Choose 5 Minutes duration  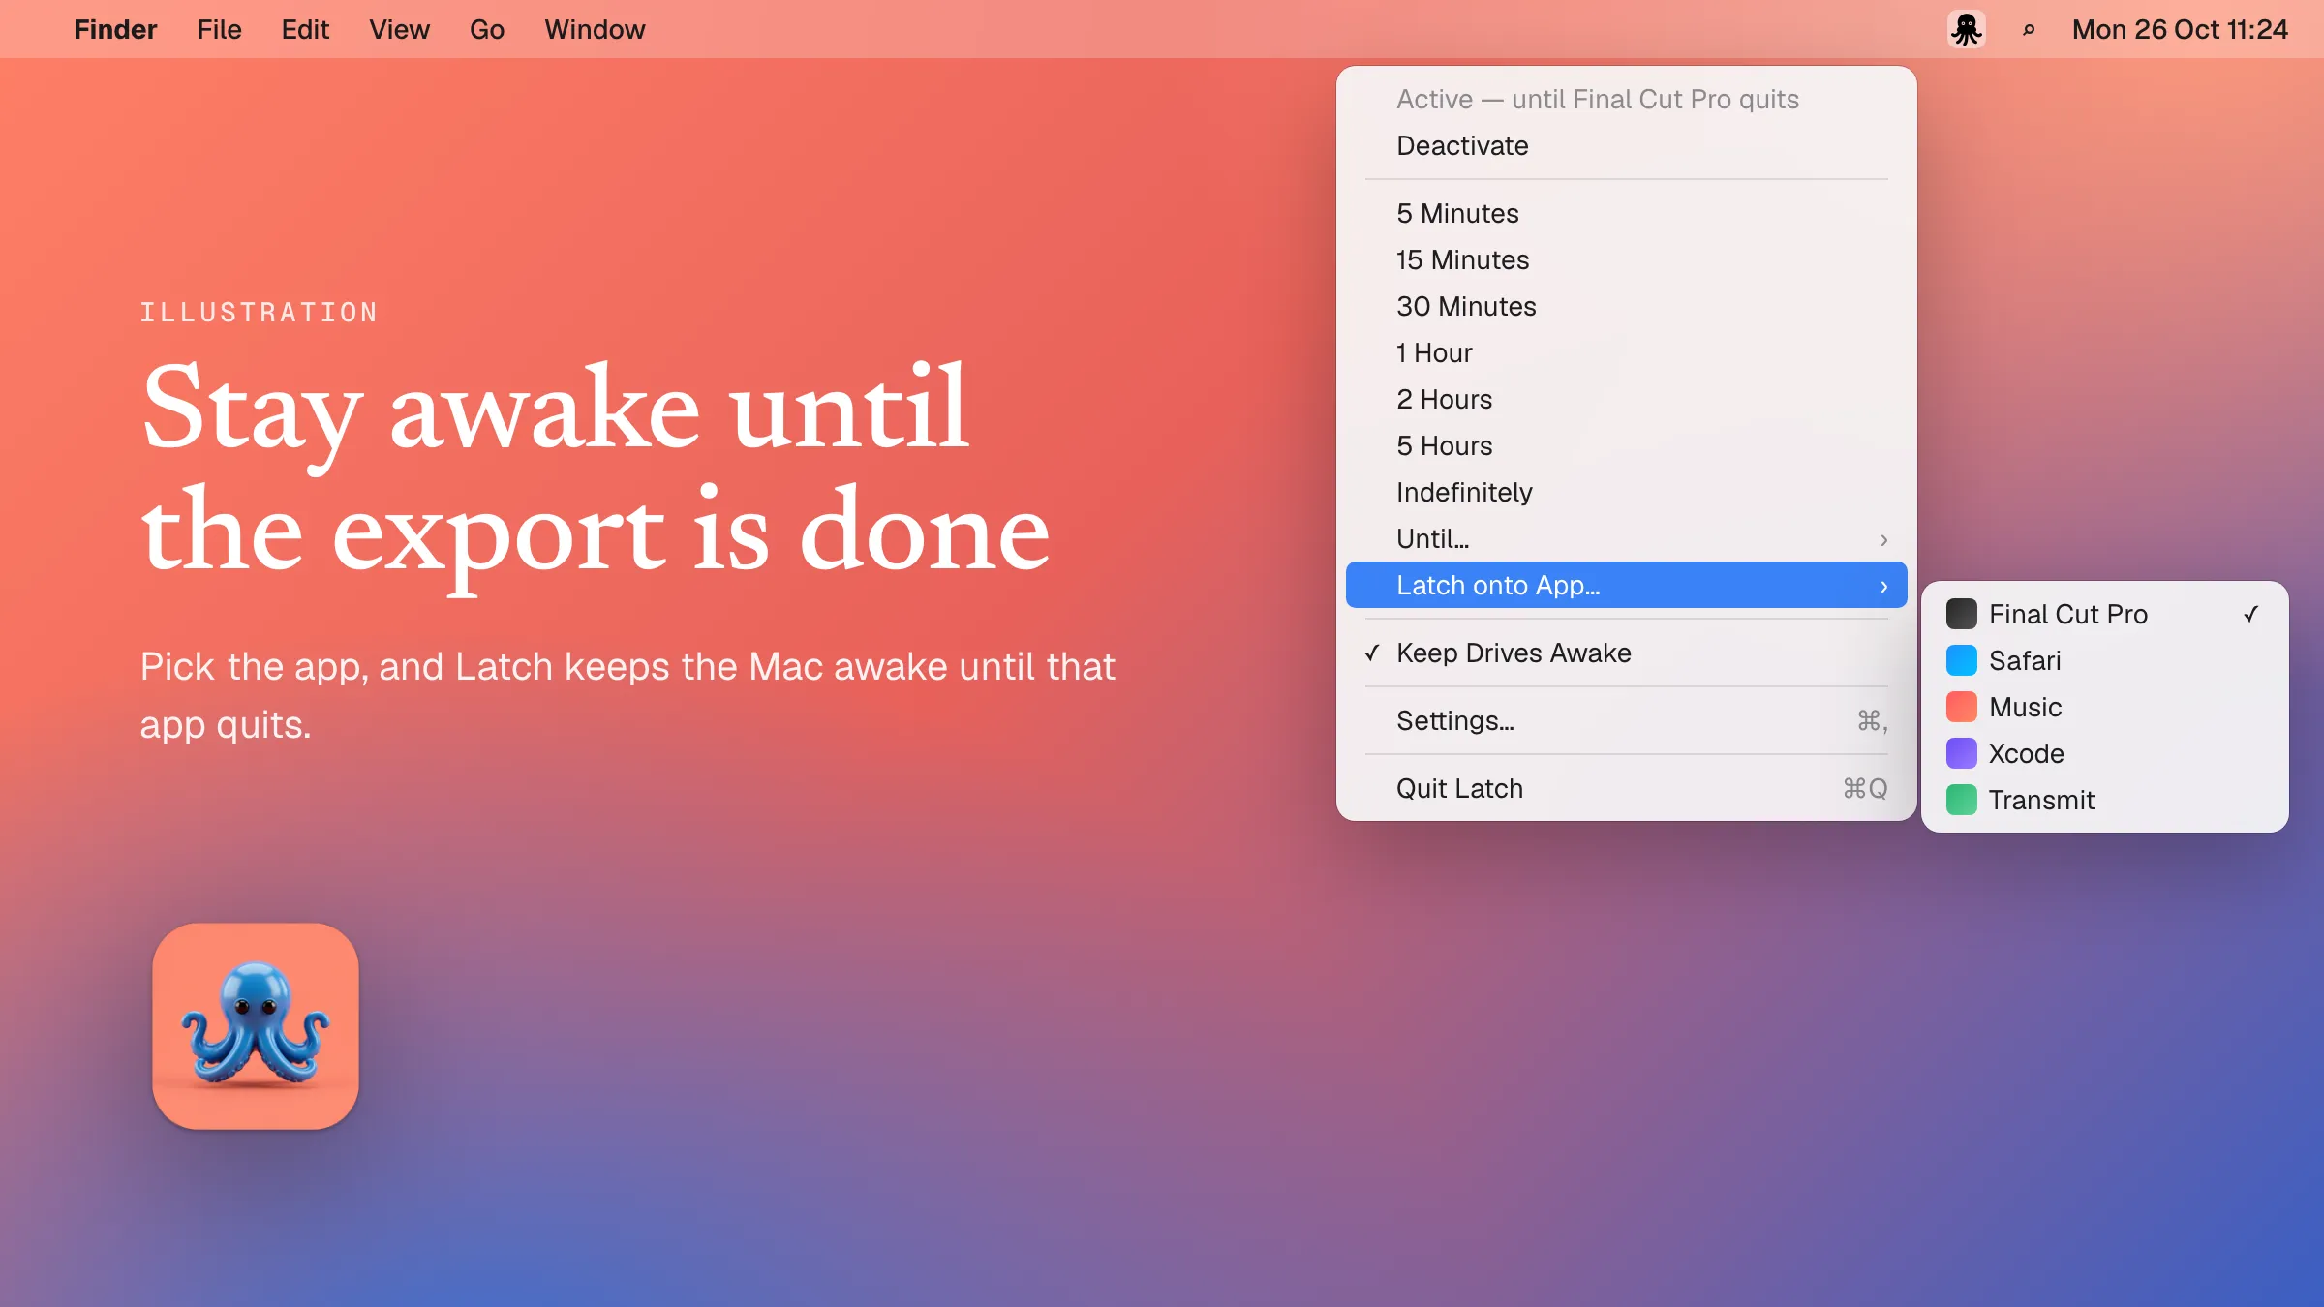click(x=1627, y=213)
